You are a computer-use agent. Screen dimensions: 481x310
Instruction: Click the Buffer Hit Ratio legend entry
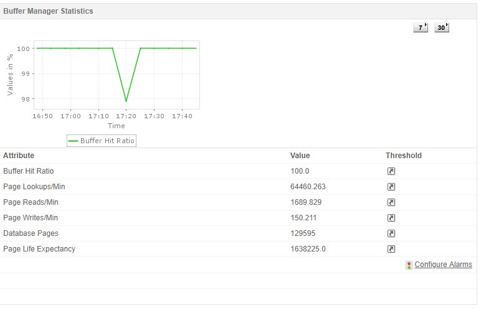click(x=102, y=141)
